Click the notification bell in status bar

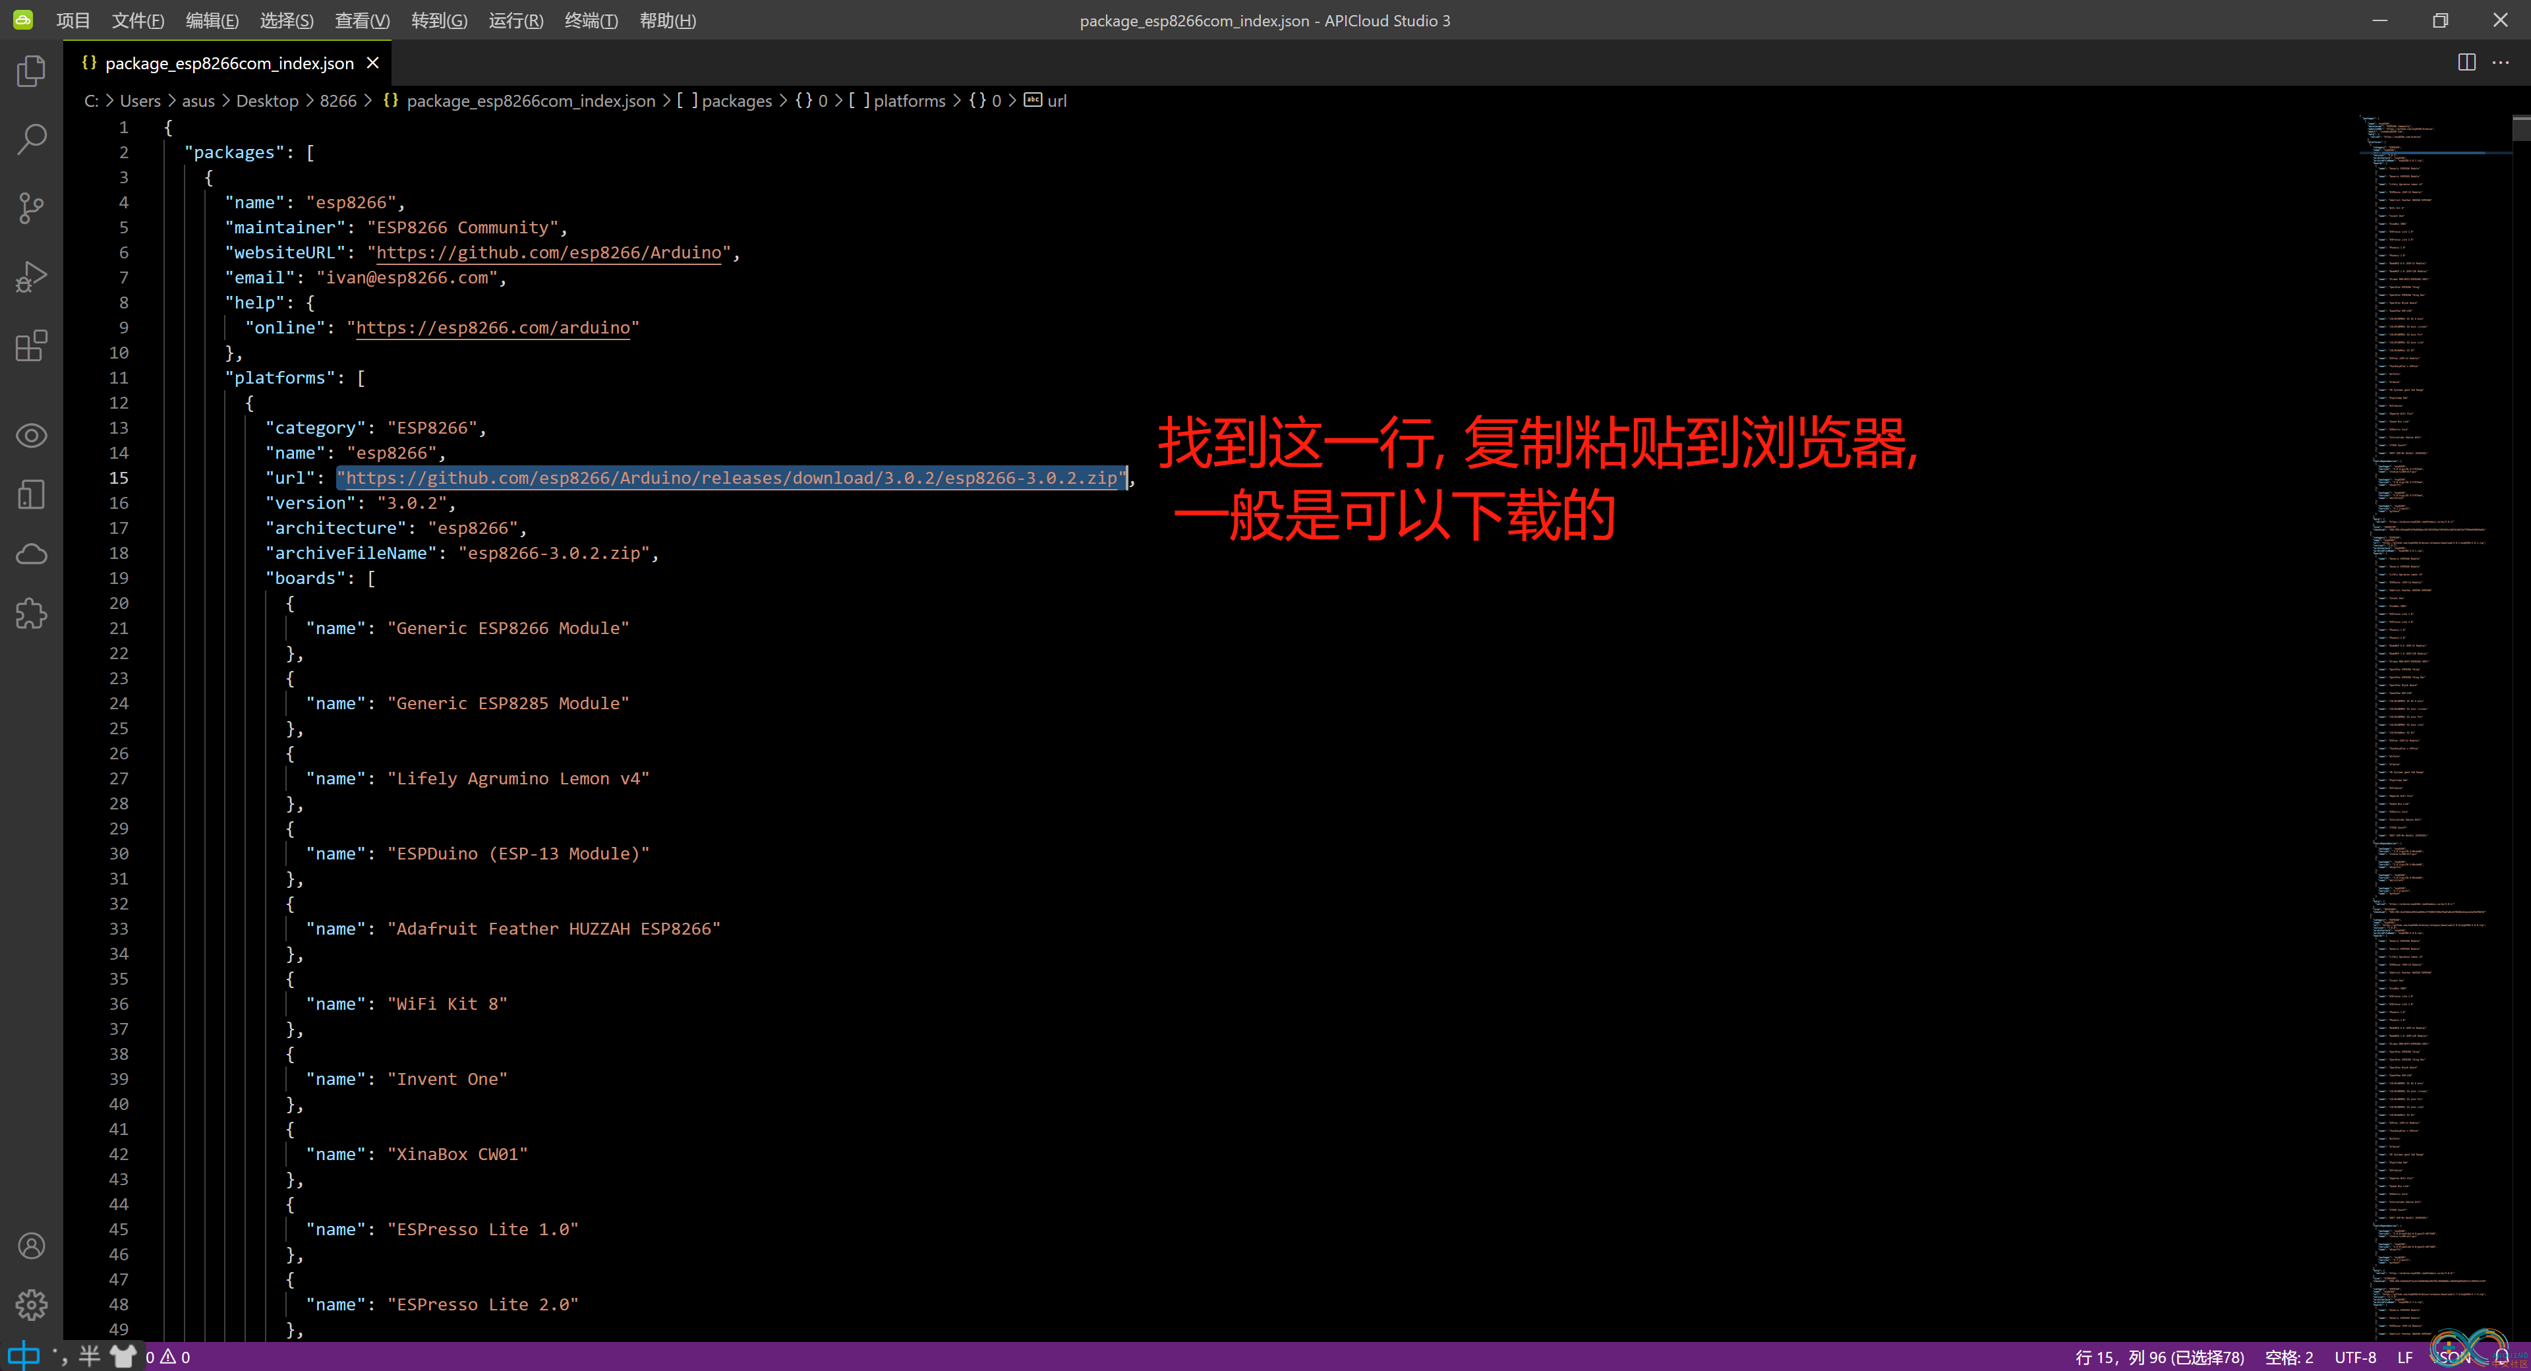[2501, 1357]
